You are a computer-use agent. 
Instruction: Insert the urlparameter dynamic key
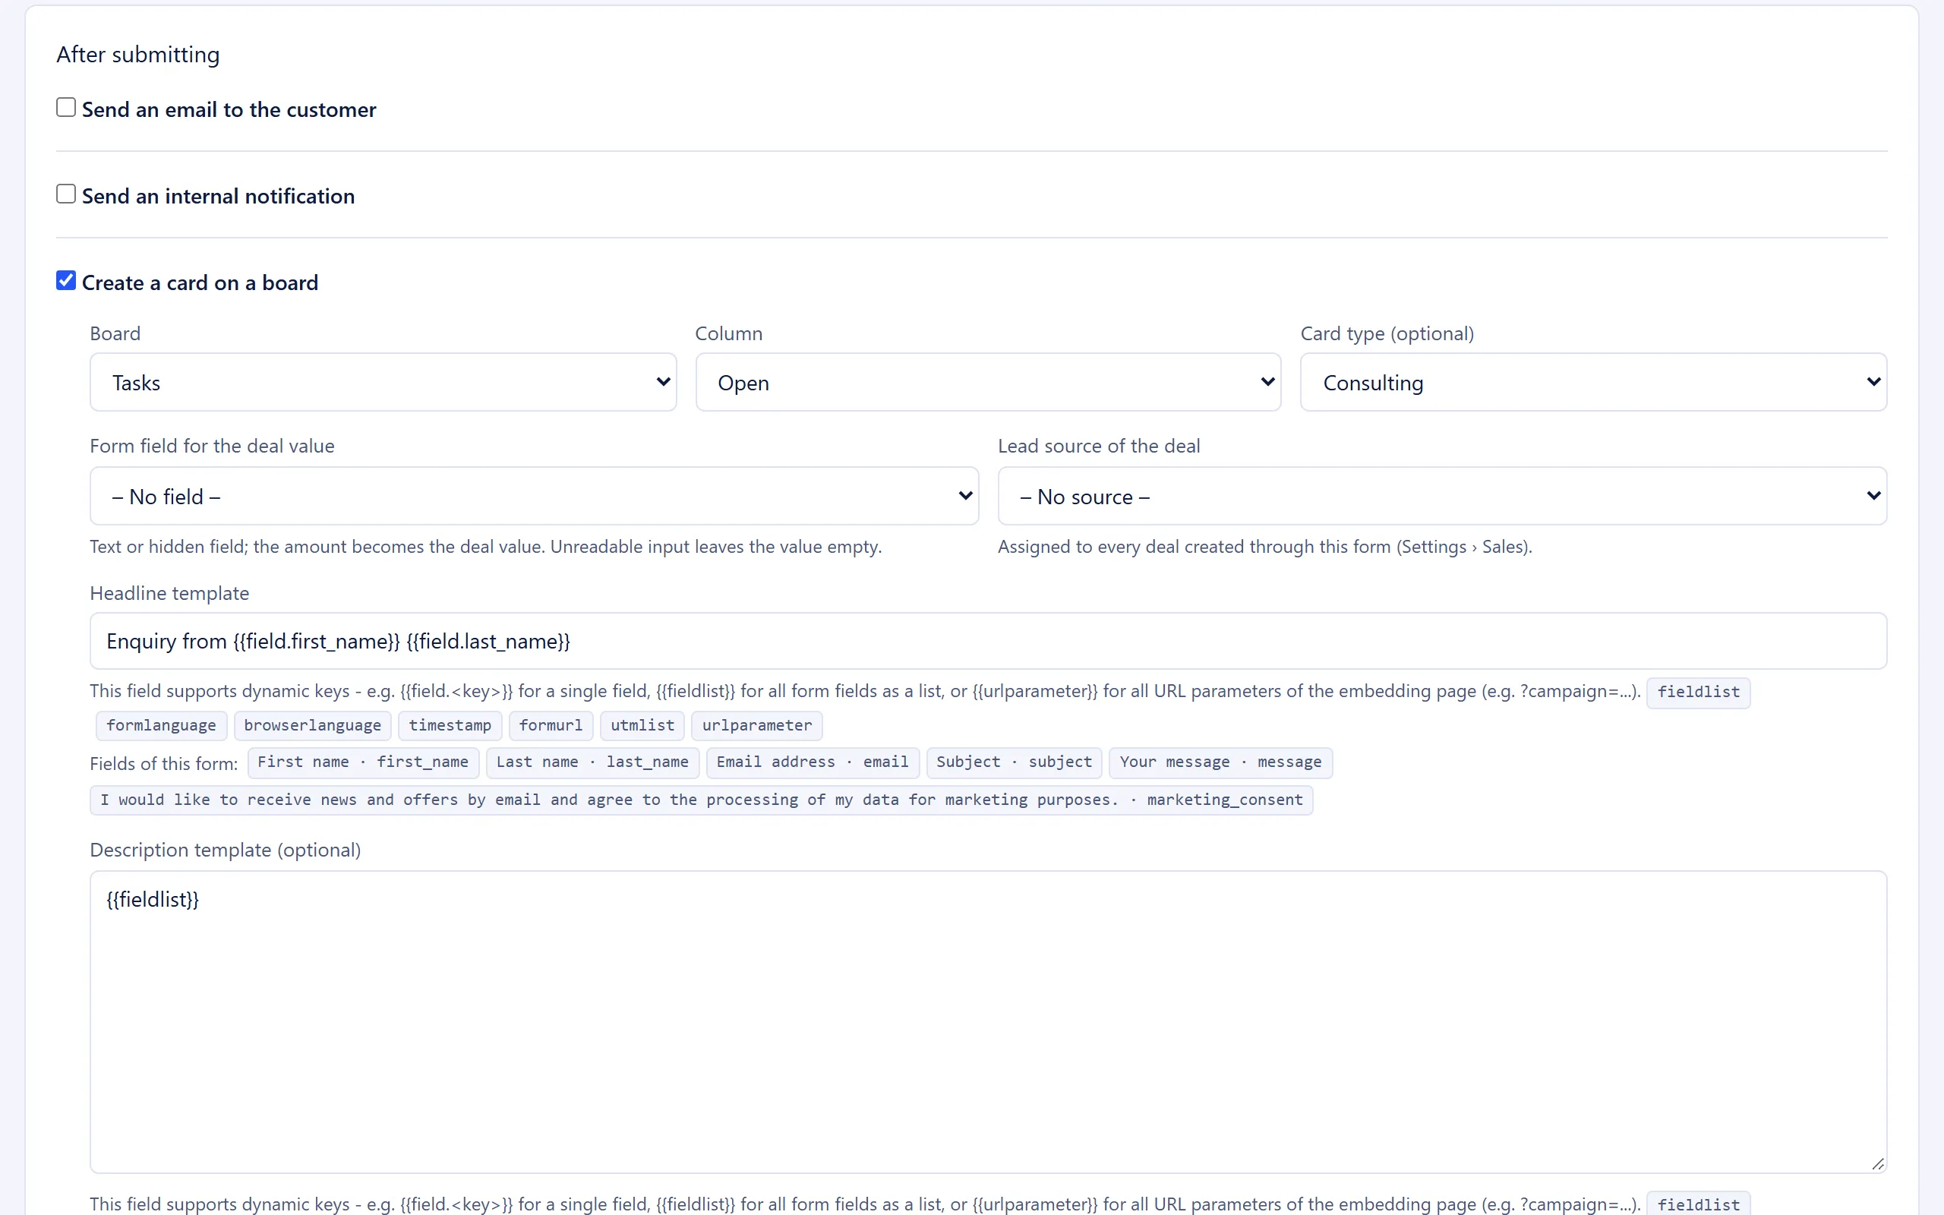pos(756,726)
